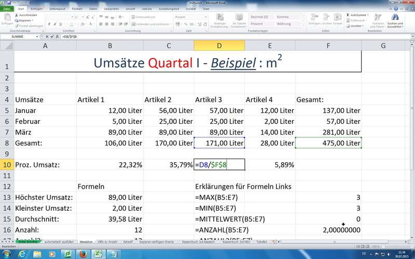Toggle bold formatting in Schriftart group
Viewport: 415px width, 259px height.
pos(49,24)
